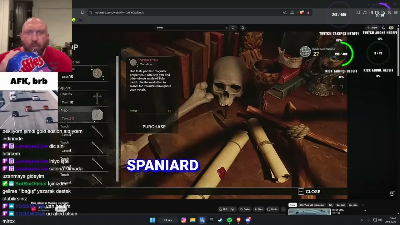Open Spotify from the taskbar

click(x=229, y=220)
